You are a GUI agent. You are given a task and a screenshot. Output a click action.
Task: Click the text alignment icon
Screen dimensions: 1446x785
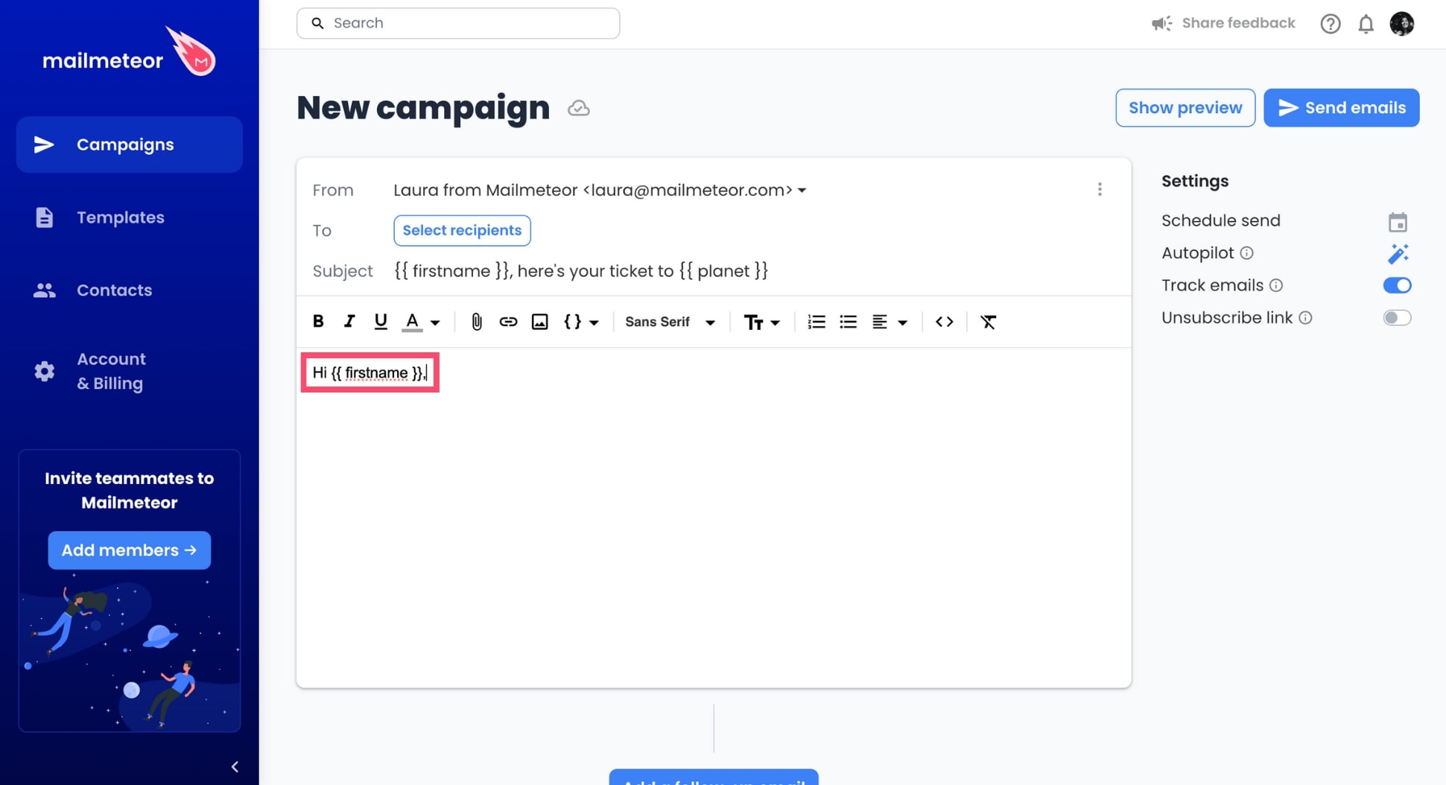pos(880,322)
